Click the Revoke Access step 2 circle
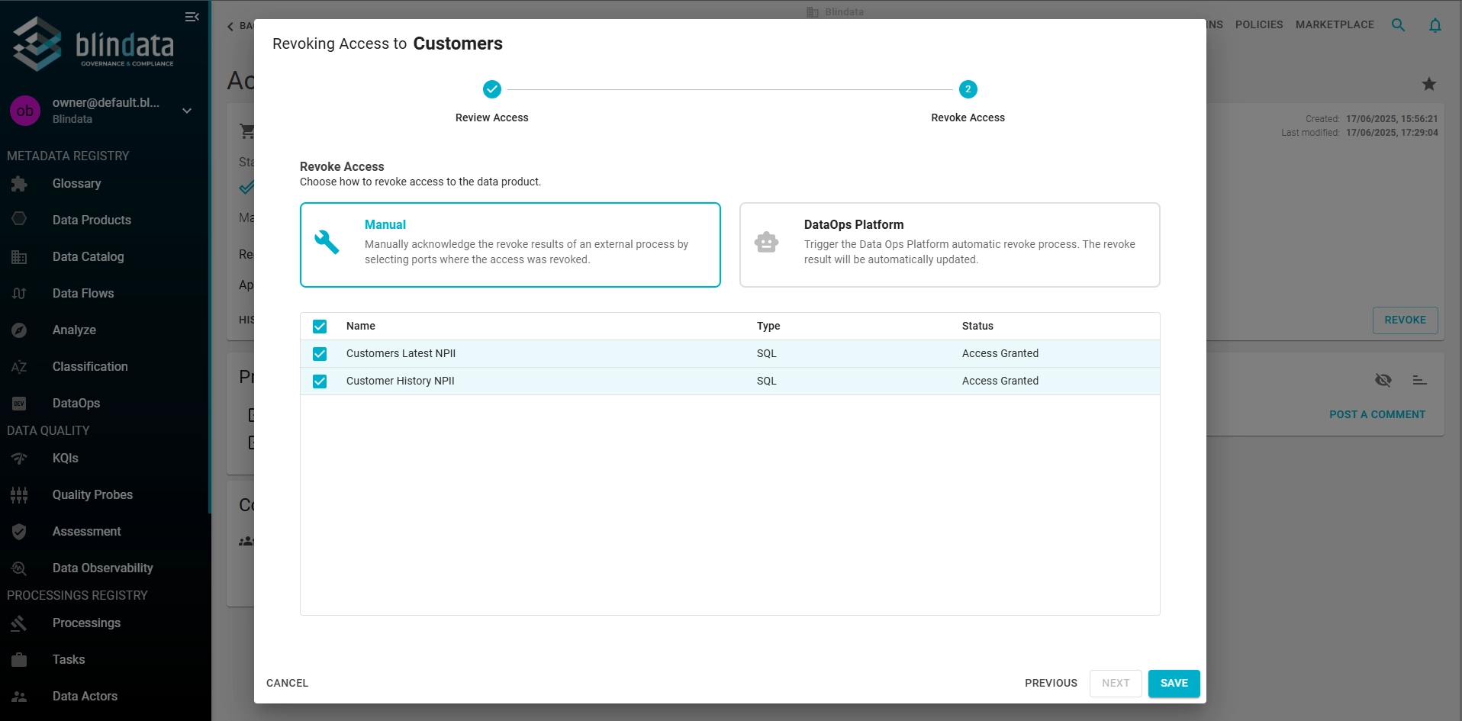Image resolution: width=1462 pixels, height=721 pixels. (x=968, y=89)
